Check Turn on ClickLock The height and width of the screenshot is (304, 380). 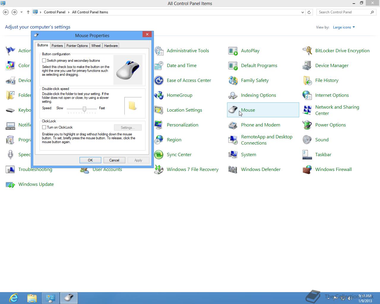pos(44,127)
